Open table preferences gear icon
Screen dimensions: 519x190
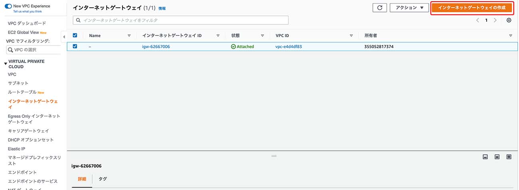(x=509, y=20)
